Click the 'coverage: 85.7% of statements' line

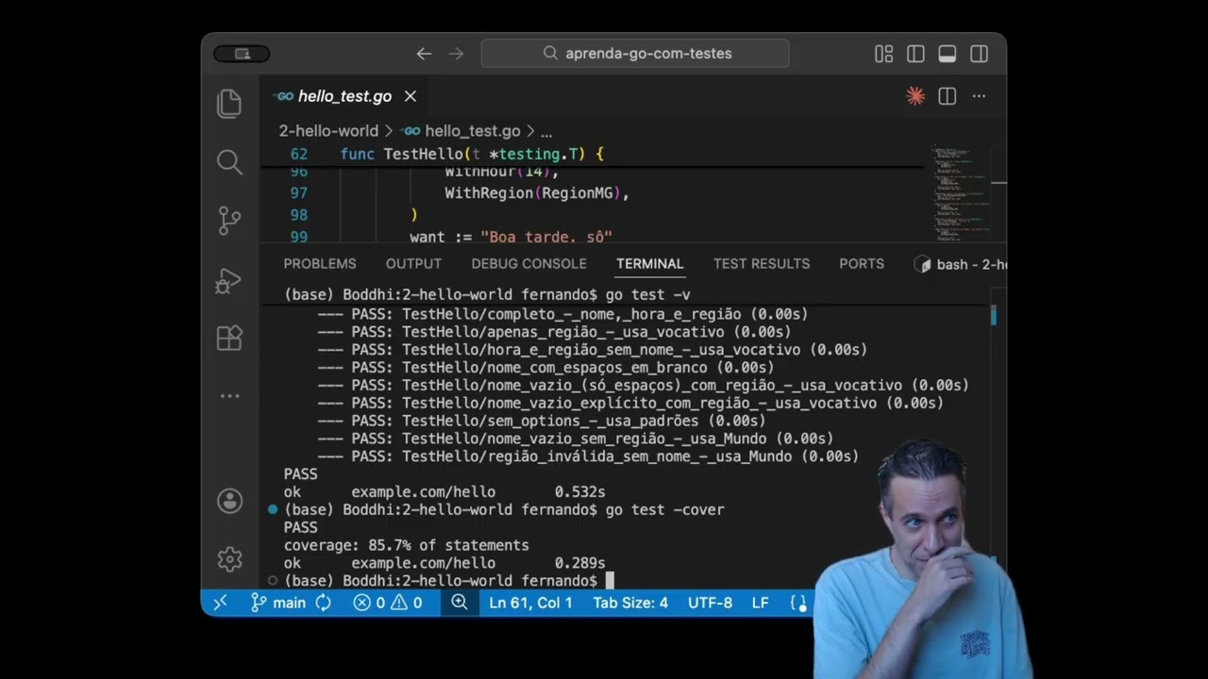406,546
